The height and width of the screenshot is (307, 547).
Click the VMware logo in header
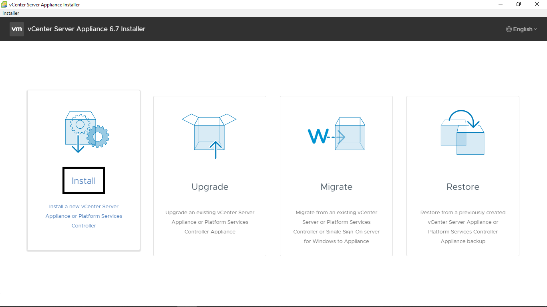point(17,29)
